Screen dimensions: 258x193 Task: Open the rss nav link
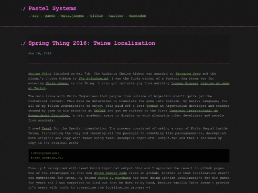tap(35, 16)
